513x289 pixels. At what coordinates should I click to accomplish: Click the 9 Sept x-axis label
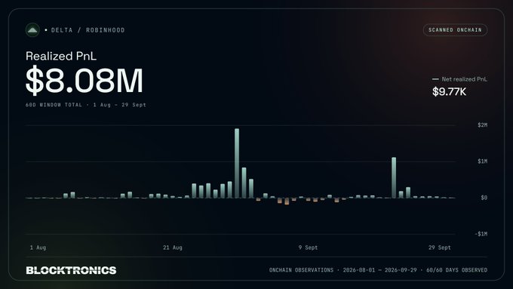[308, 247]
